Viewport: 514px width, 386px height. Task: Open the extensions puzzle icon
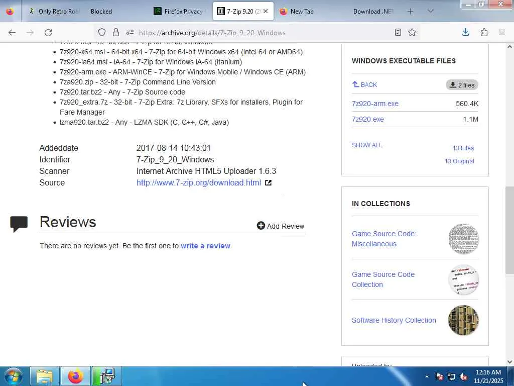click(484, 32)
